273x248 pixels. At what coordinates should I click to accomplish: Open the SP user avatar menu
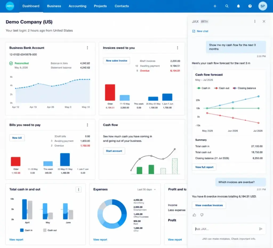pyautogui.click(x=263, y=6)
